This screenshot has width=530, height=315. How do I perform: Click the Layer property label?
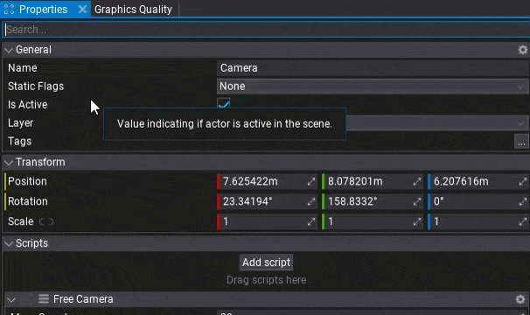pyautogui.click(x=21, y=122)
